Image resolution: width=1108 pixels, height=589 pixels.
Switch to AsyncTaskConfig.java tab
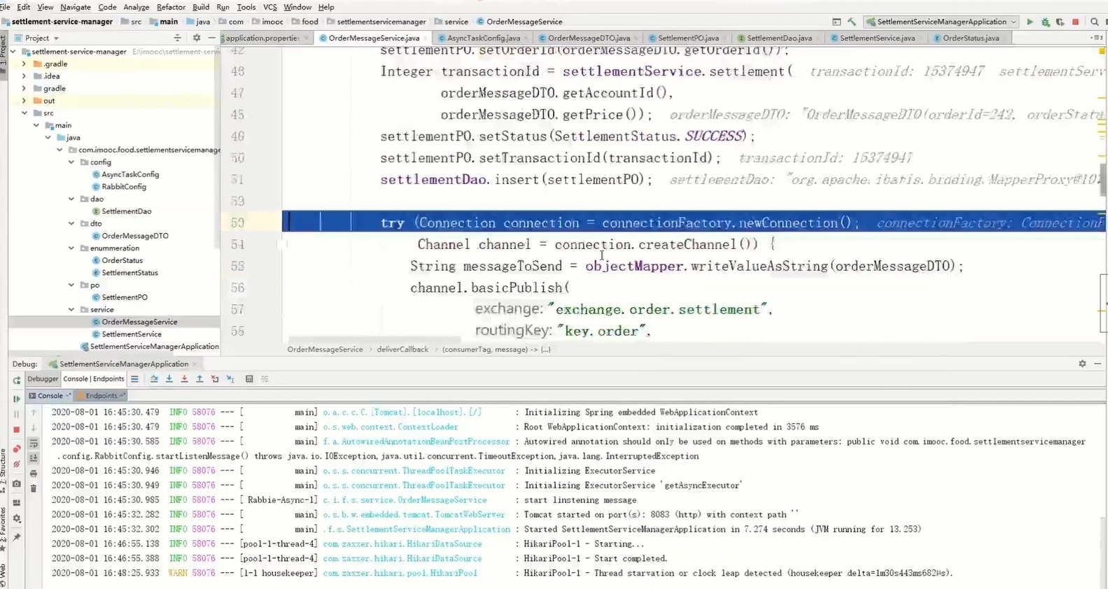[484, 38]
